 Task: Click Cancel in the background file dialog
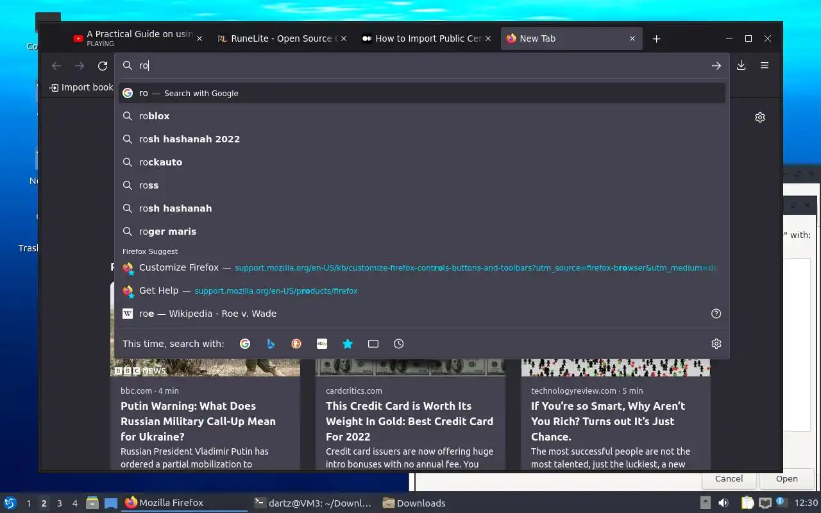(729, 478)
